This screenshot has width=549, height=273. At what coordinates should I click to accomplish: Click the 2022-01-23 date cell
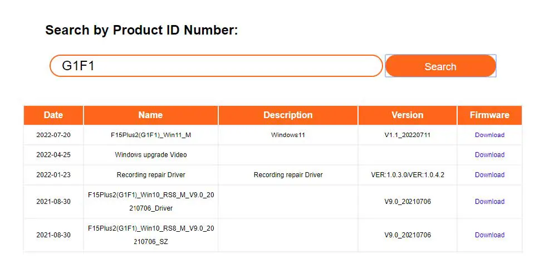(53, 175)
